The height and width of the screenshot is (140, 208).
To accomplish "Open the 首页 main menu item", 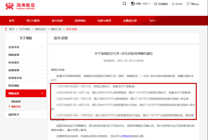I will point(12,21).
